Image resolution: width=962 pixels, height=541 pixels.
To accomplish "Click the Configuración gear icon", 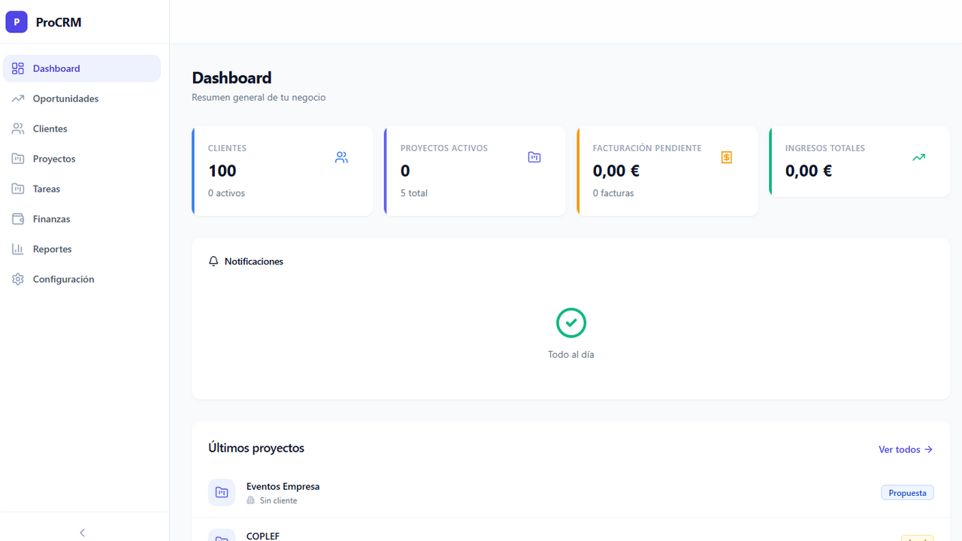I will click(x=18, y=279).
